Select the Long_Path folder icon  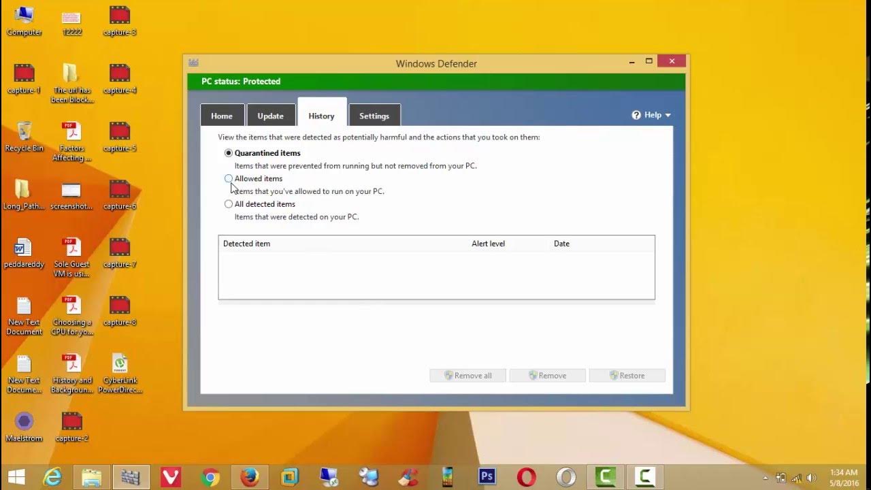point(24,195)
